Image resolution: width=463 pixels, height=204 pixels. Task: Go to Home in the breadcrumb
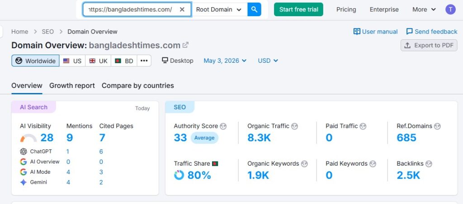(x=20, y=32)
